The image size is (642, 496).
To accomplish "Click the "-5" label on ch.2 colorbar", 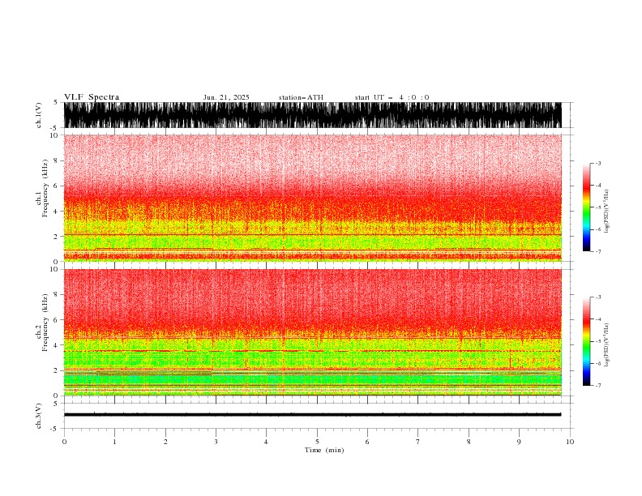I will pyautogui.click(x=598, y=341).
